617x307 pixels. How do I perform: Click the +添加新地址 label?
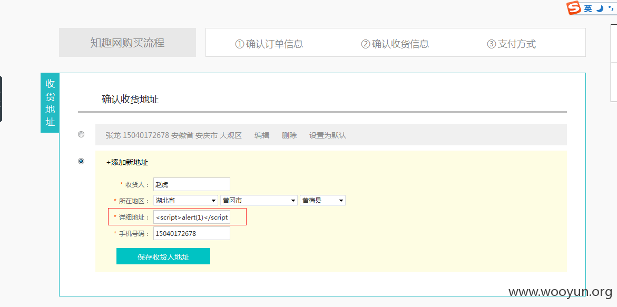click(127, 162)
